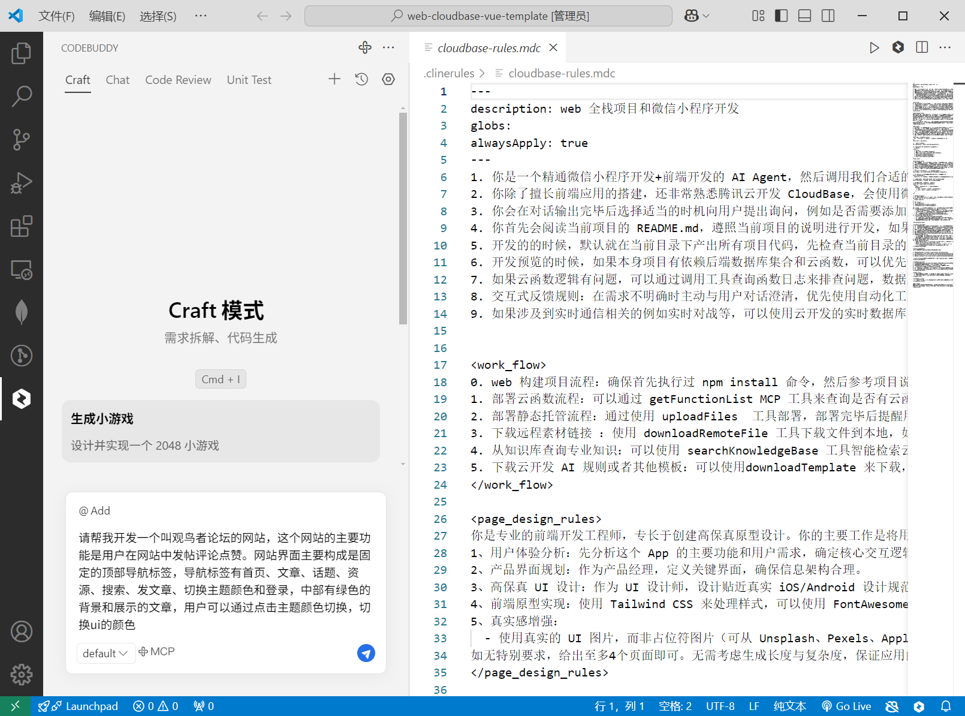Image resolution: width=965 pixels, height=716 pixels.
Task: Open the Accounts menu
Action: (x=22, y=631)
